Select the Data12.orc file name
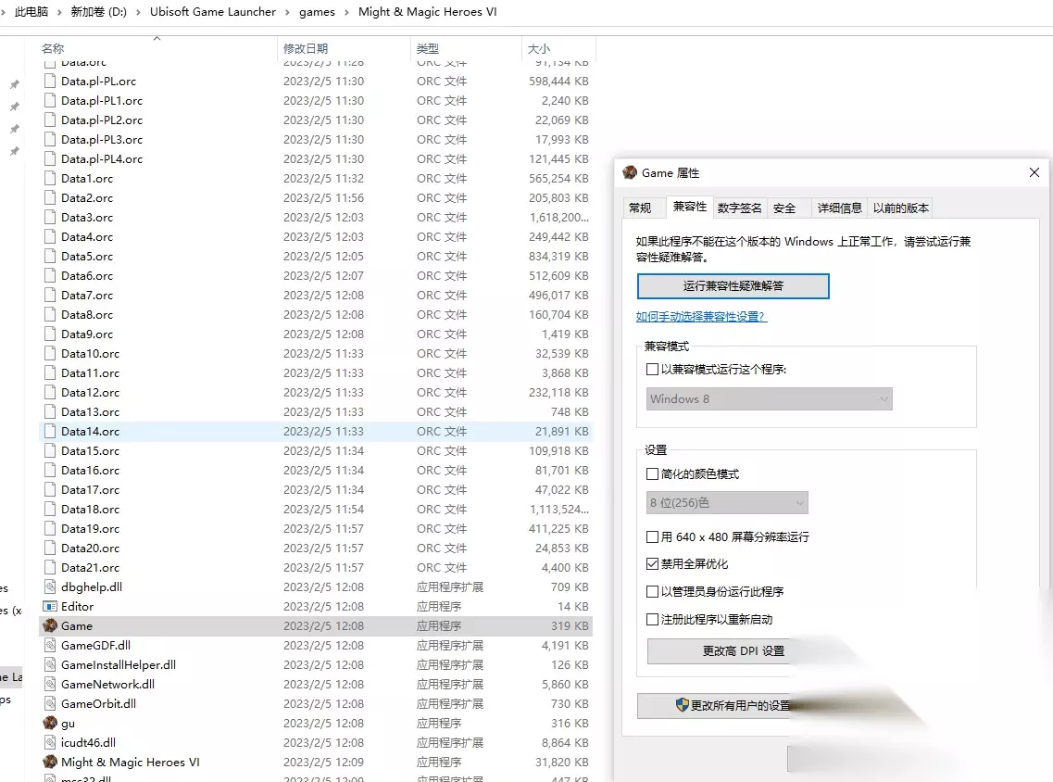Image resolution: width=1053 pixels, height=782 pixels. point(91,392)
